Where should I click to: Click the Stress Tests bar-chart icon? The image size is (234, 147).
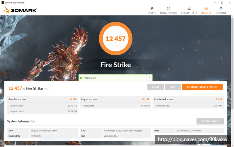(189, 8)
